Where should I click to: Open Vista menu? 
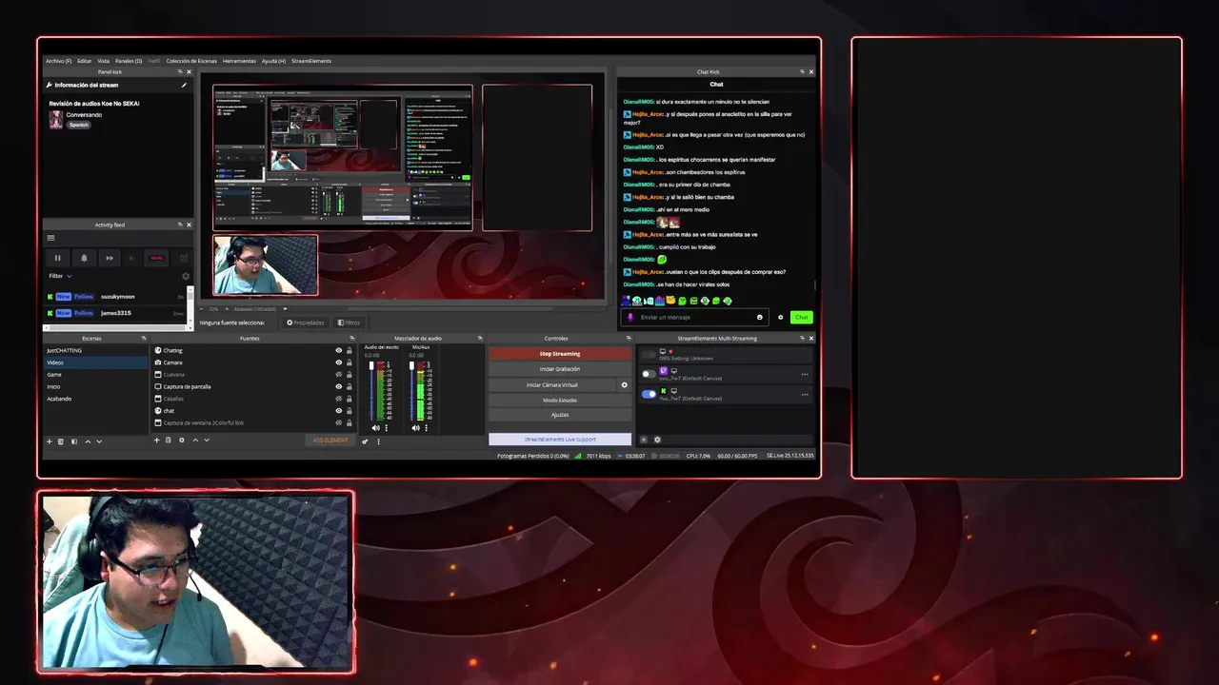pyautogui.click(x=103, y=61)
